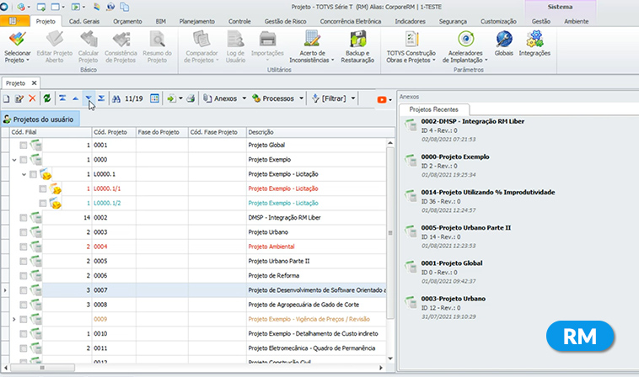Check the box for project 0001
Image resolution: width=639 pixels, height=377 pixels.
click(24, 146)
